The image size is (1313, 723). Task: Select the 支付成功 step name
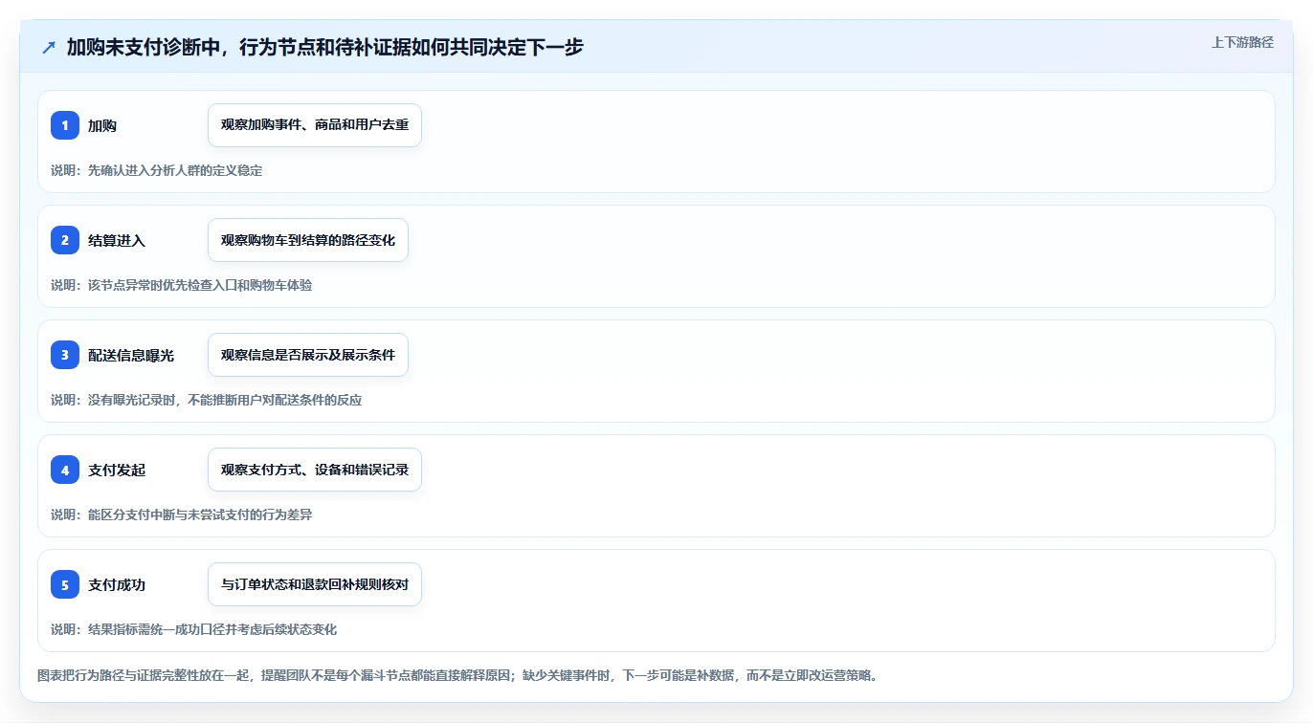(117, 584)
